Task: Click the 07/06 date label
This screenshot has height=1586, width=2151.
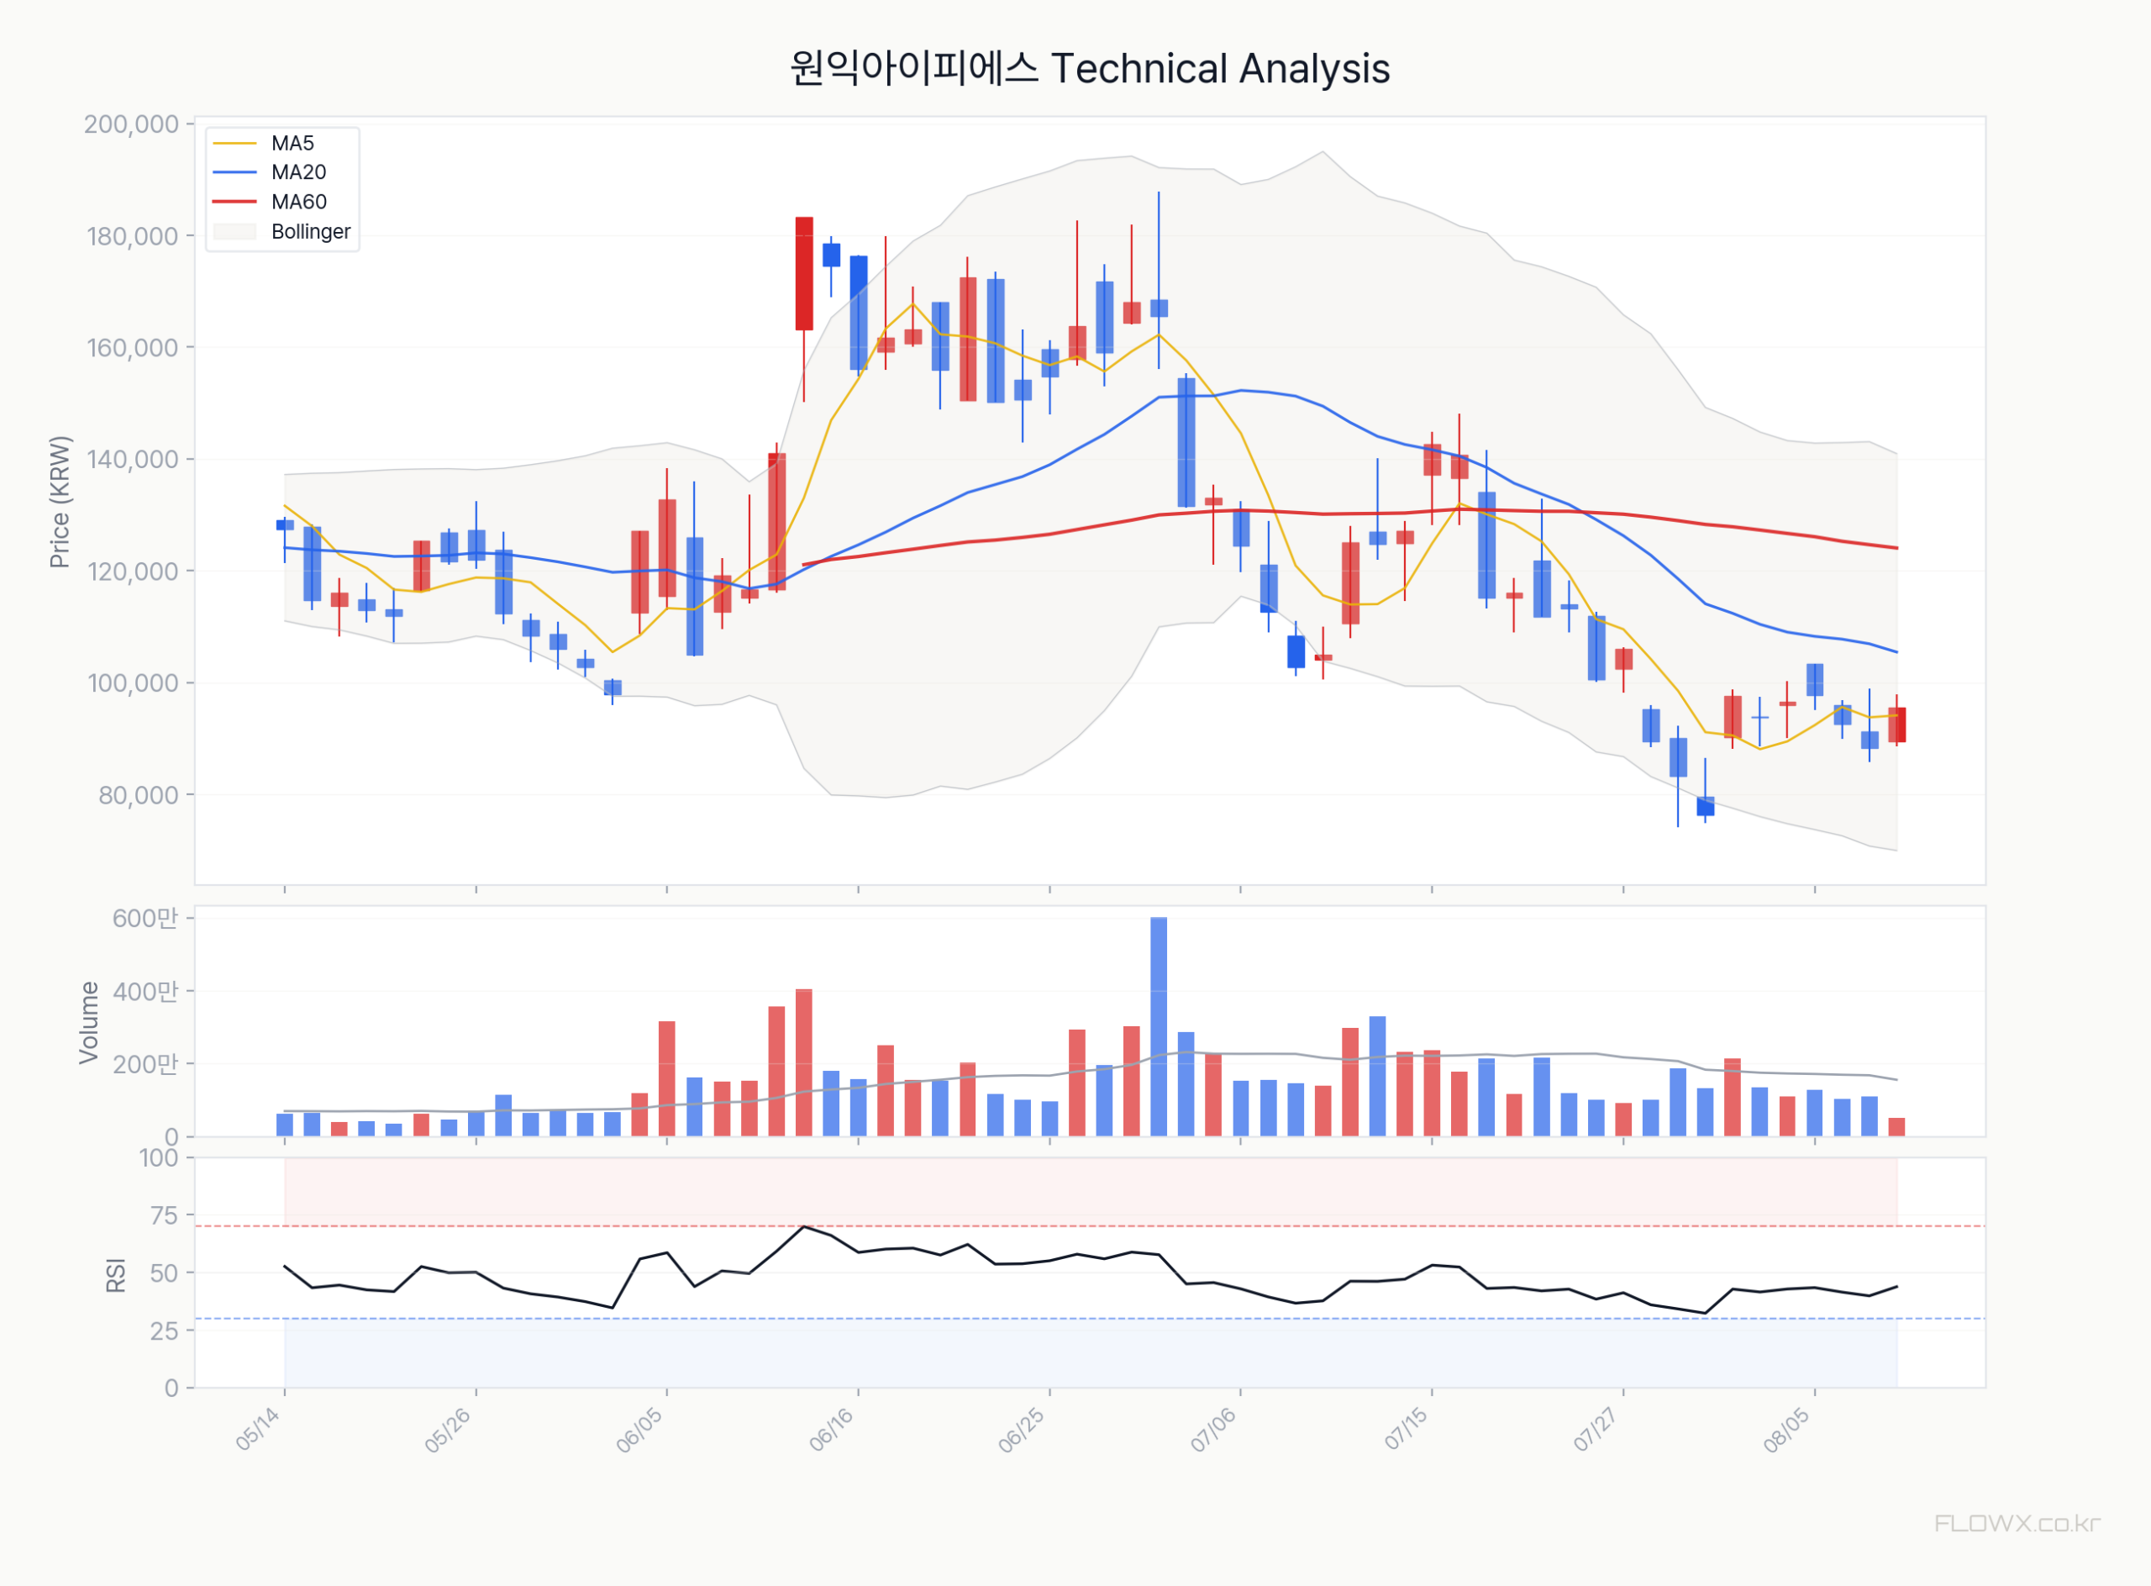Action: tap(1213, 1429)
